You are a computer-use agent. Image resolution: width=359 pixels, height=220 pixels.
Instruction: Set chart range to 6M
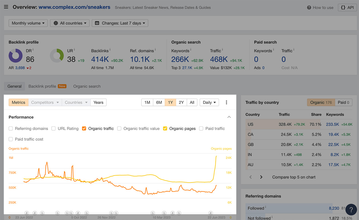click(159, 102)
